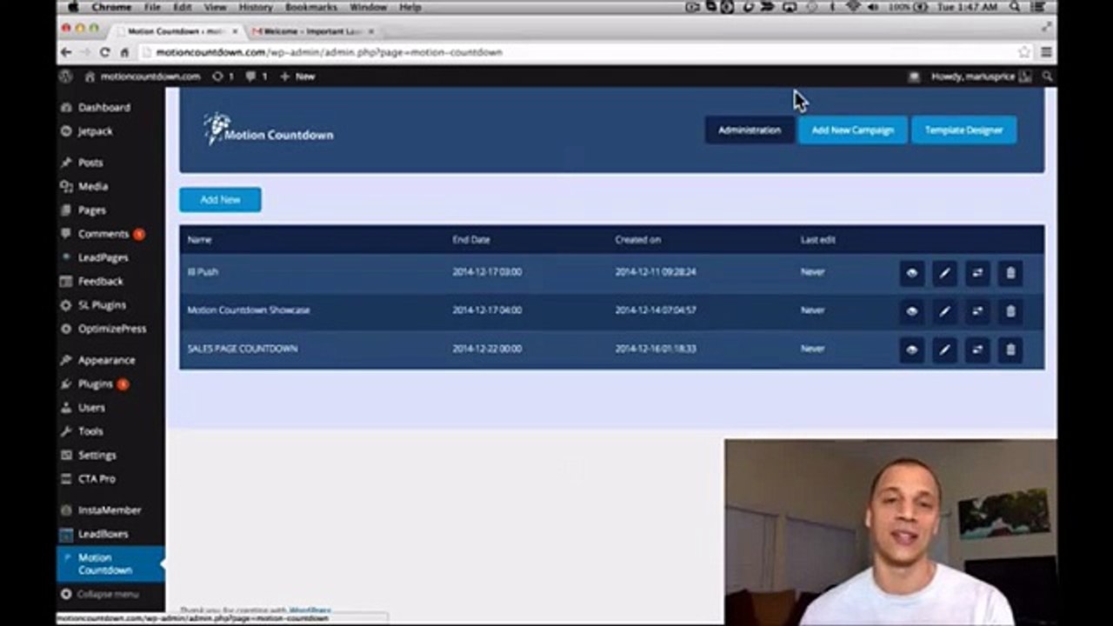Click the End Date column header
The image size is (1113, 626).
tap(470, 240)
